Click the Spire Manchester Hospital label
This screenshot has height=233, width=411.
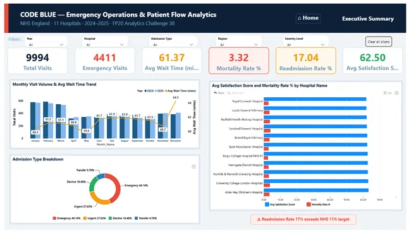click(245, 147)
